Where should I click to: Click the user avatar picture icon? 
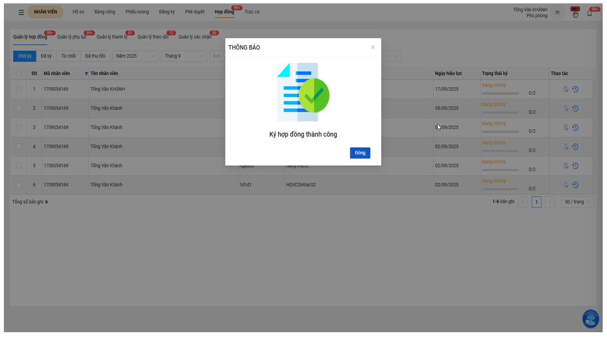coord(557,12)
